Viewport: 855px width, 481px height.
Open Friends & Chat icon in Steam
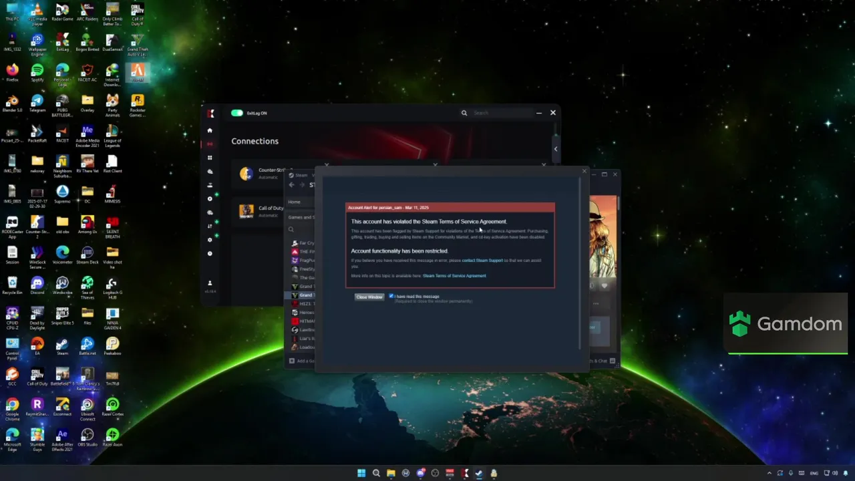[x=613, y=361]
